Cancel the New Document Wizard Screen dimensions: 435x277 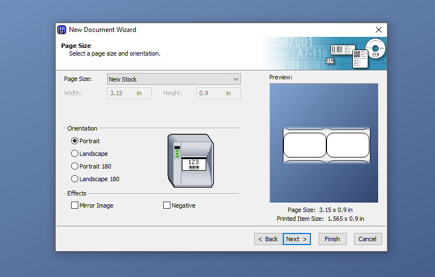pyautogui.click(x=367, y=239)
